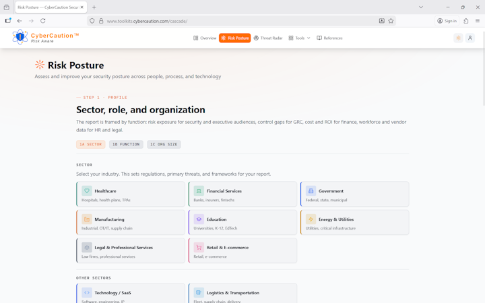Click the Retail shopping cart icon
Viewport: 485px width, 303px height.
click(199, 248)
